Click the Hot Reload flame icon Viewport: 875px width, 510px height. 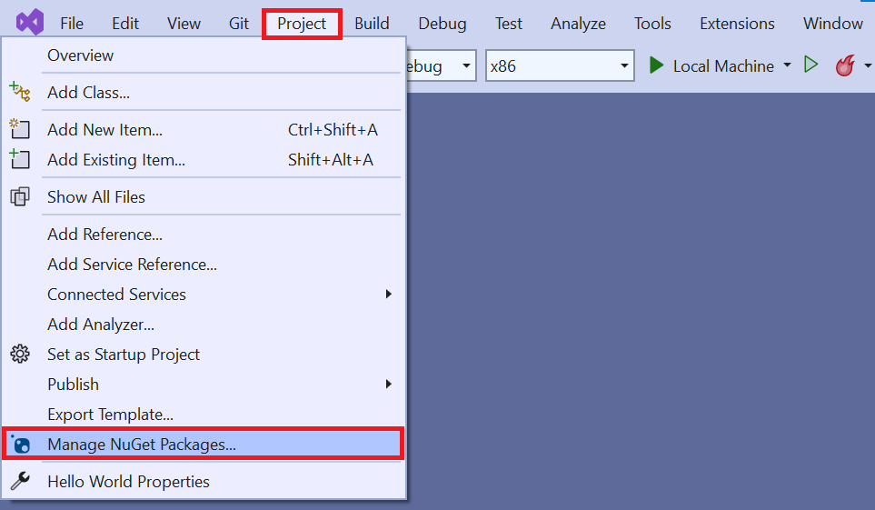pyautogui.click(x=845, y=65)
